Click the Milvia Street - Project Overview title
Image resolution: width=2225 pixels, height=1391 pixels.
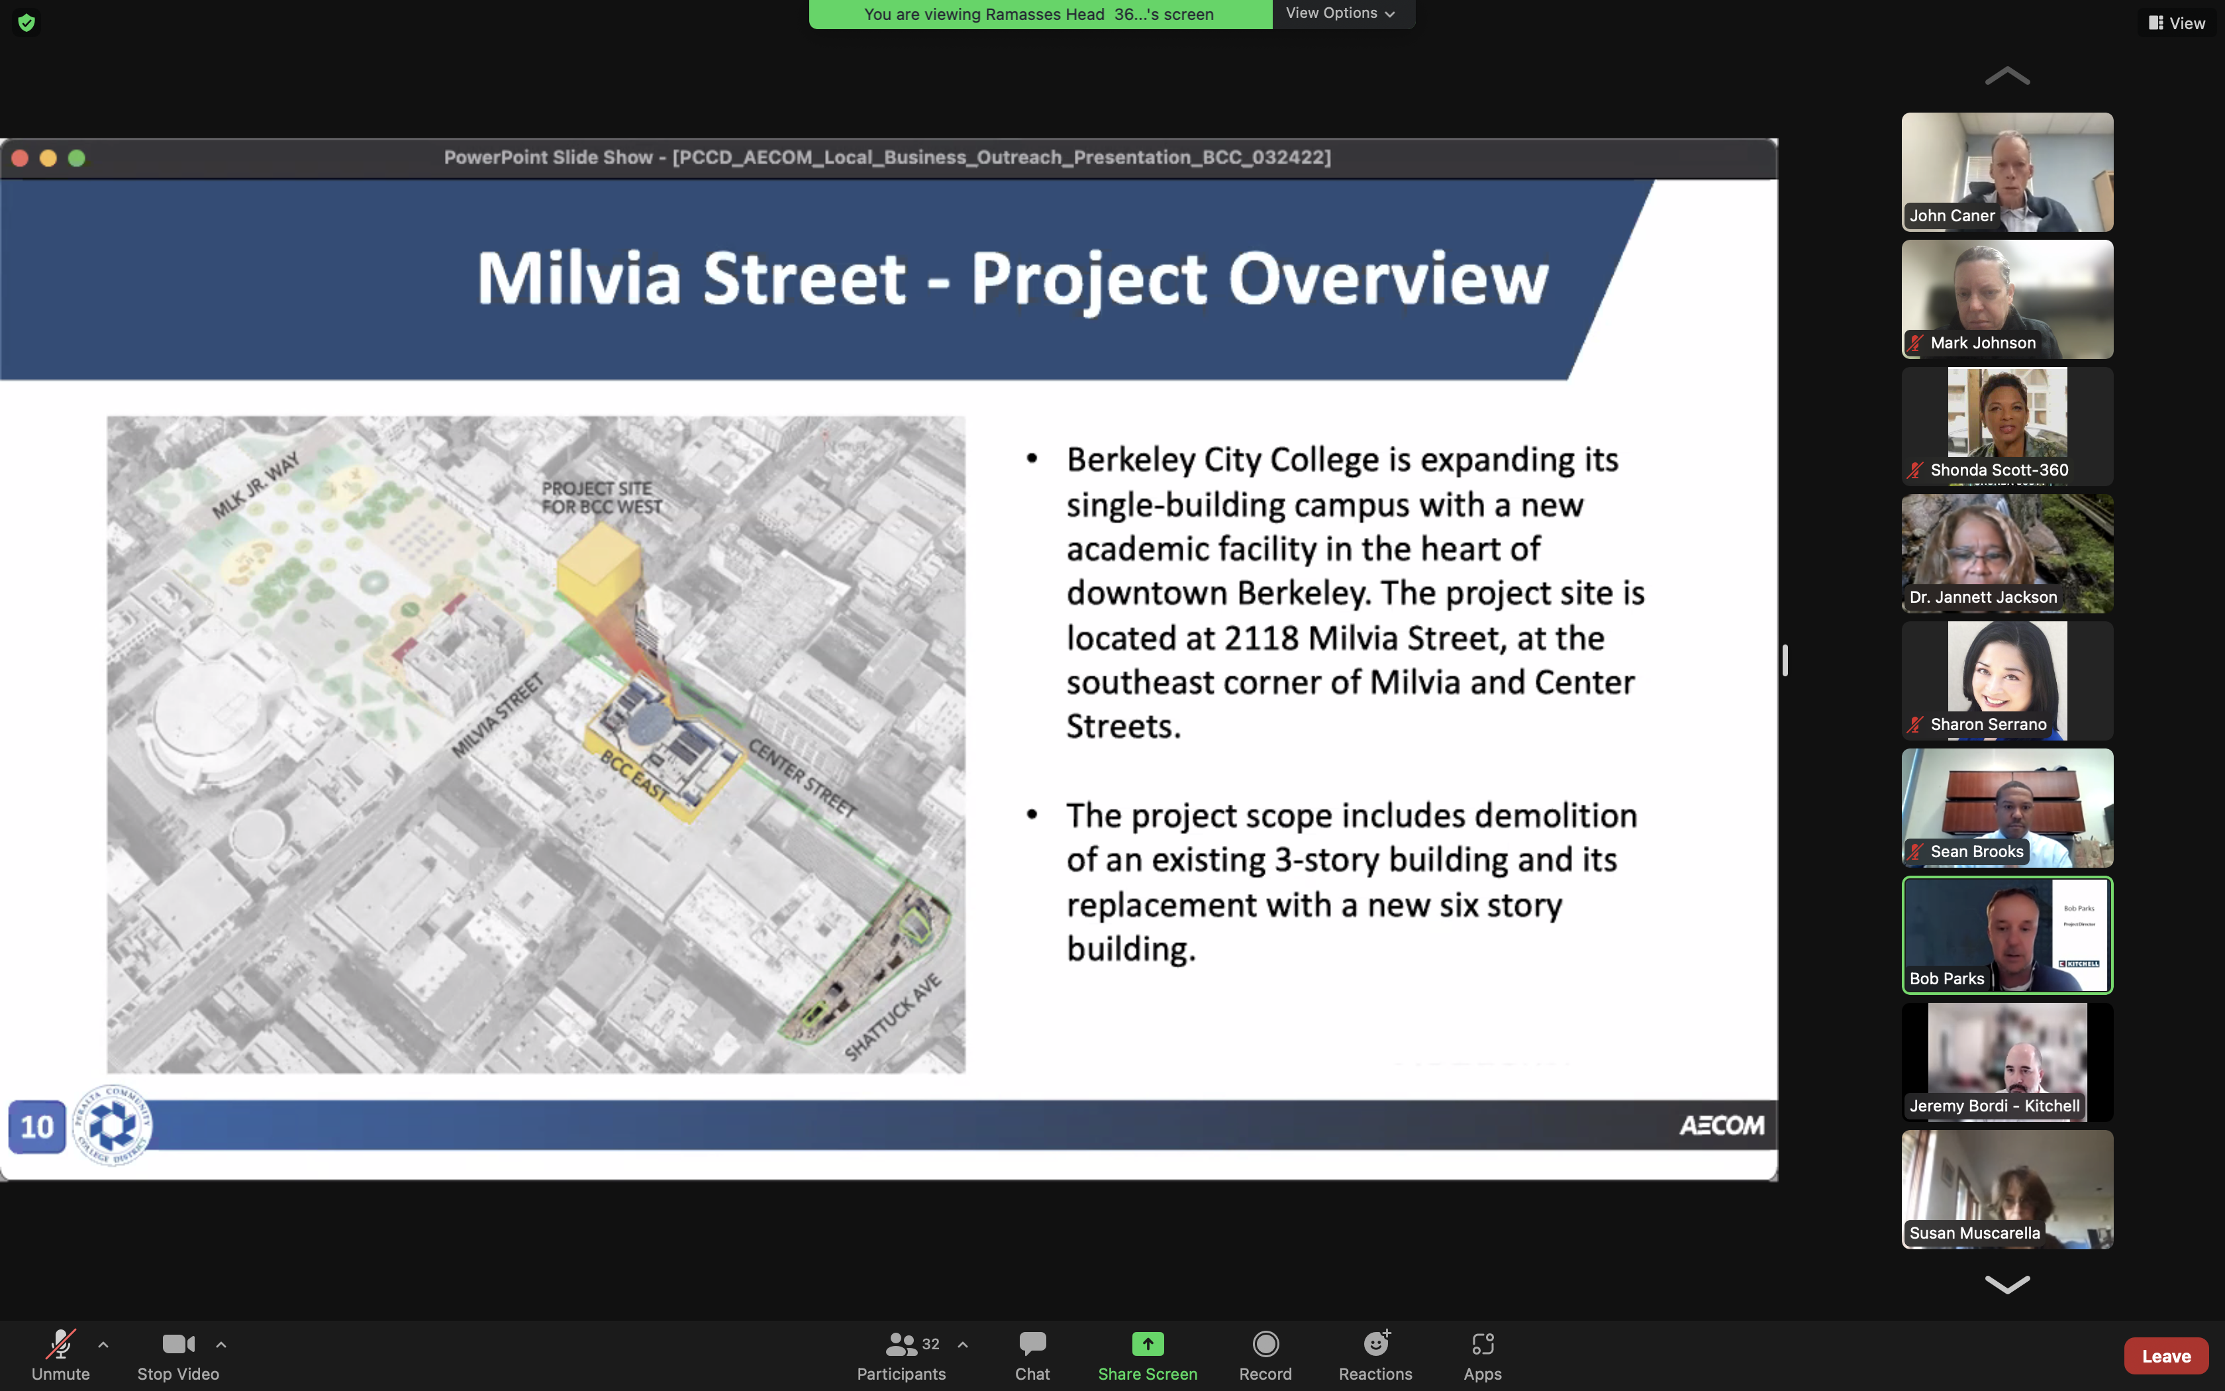1013,278
